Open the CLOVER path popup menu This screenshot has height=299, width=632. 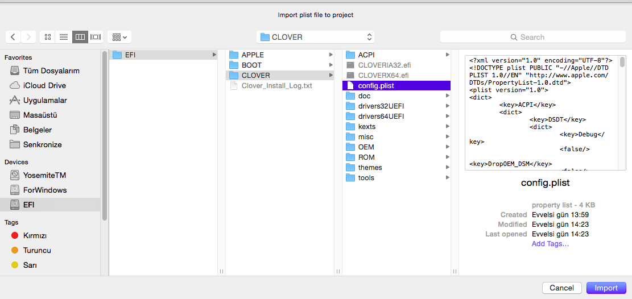316,37
